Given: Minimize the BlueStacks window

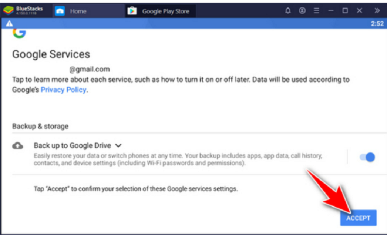Looking at the screenshot, I should 331,11.
